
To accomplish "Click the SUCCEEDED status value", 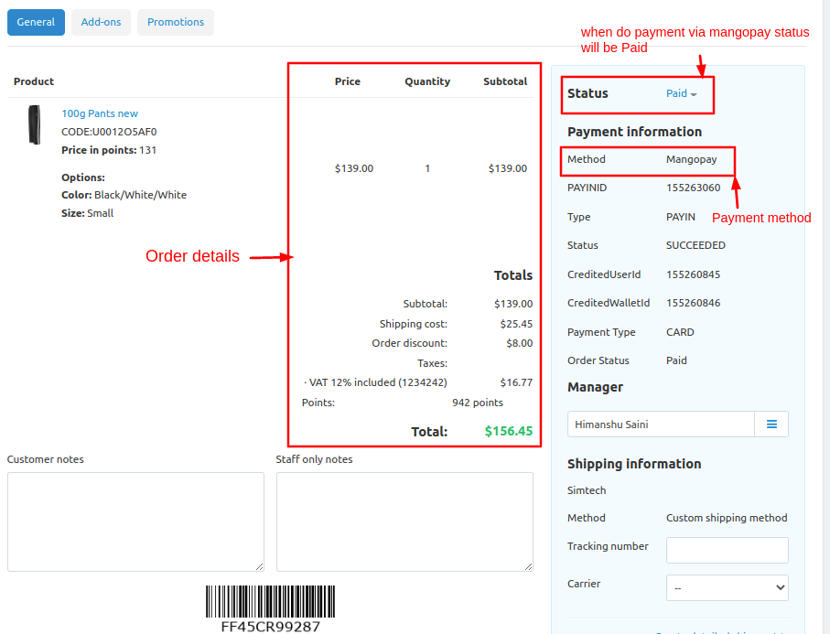I will click(x=695, y=245).
